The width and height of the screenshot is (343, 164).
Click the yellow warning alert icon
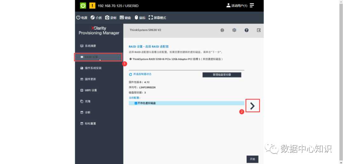[92, 5]
